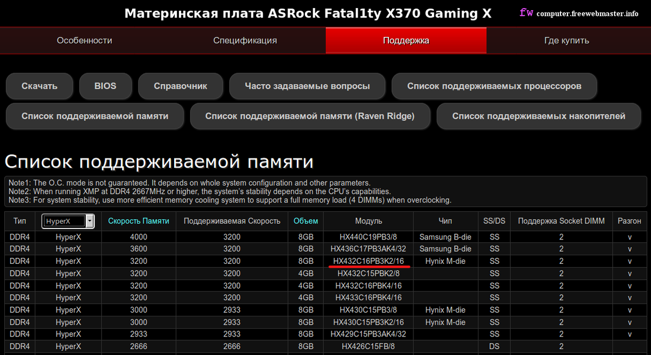
Task: Sort by Скорость Памяти column header
Action: (x=139, y=221)
